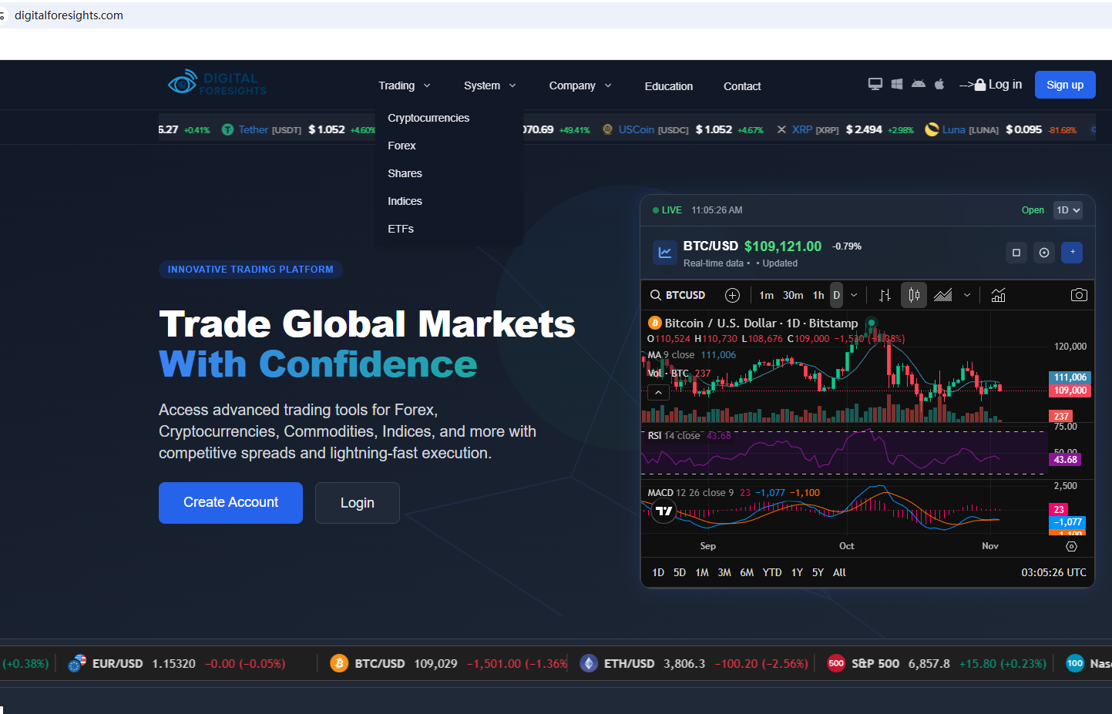This screenshot has width=1112, height=714.
Task: Click the S&P 500 red badge icon
Action: (836, 663)
